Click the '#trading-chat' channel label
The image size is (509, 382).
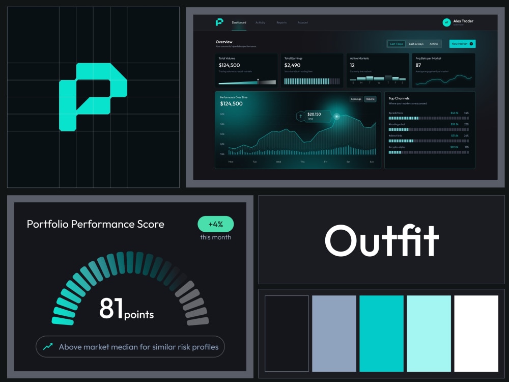pos(397,124)
